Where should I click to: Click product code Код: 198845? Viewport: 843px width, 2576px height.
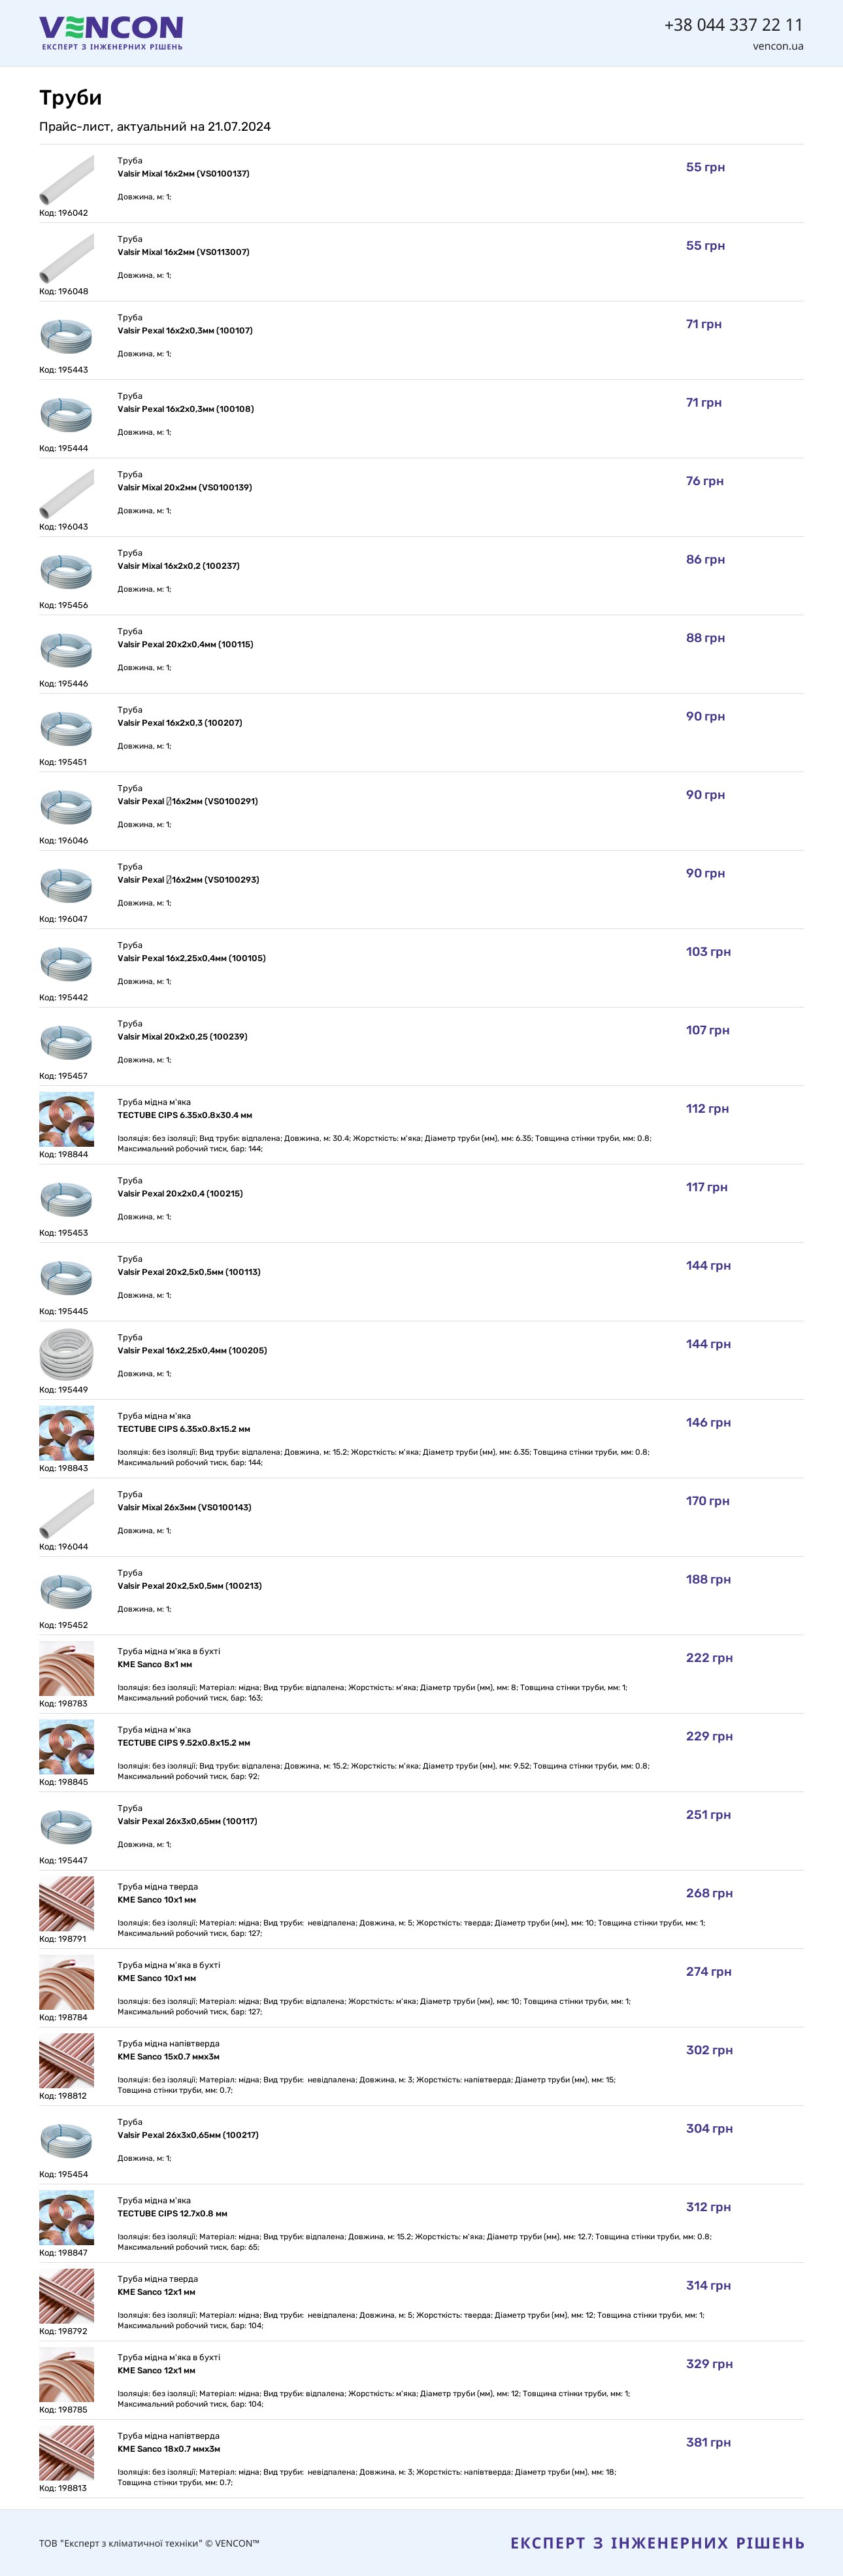[63, 1782]
